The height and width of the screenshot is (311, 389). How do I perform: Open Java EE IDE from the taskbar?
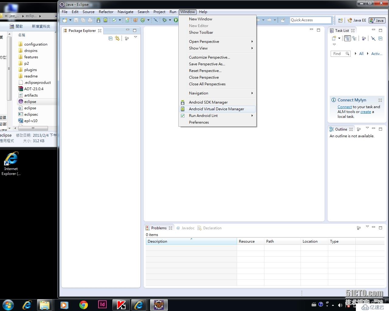(x=159, y=305)
